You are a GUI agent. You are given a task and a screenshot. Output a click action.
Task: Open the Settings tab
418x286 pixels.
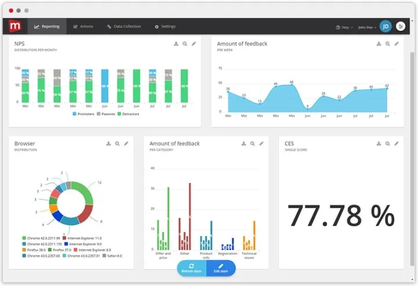coord(165,27)
